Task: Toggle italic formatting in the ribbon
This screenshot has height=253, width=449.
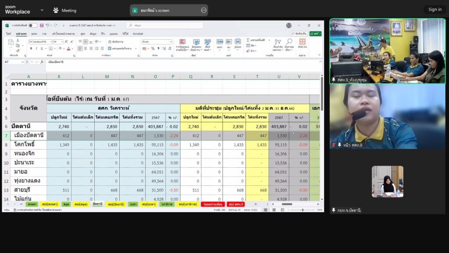Action: point(36,48)
